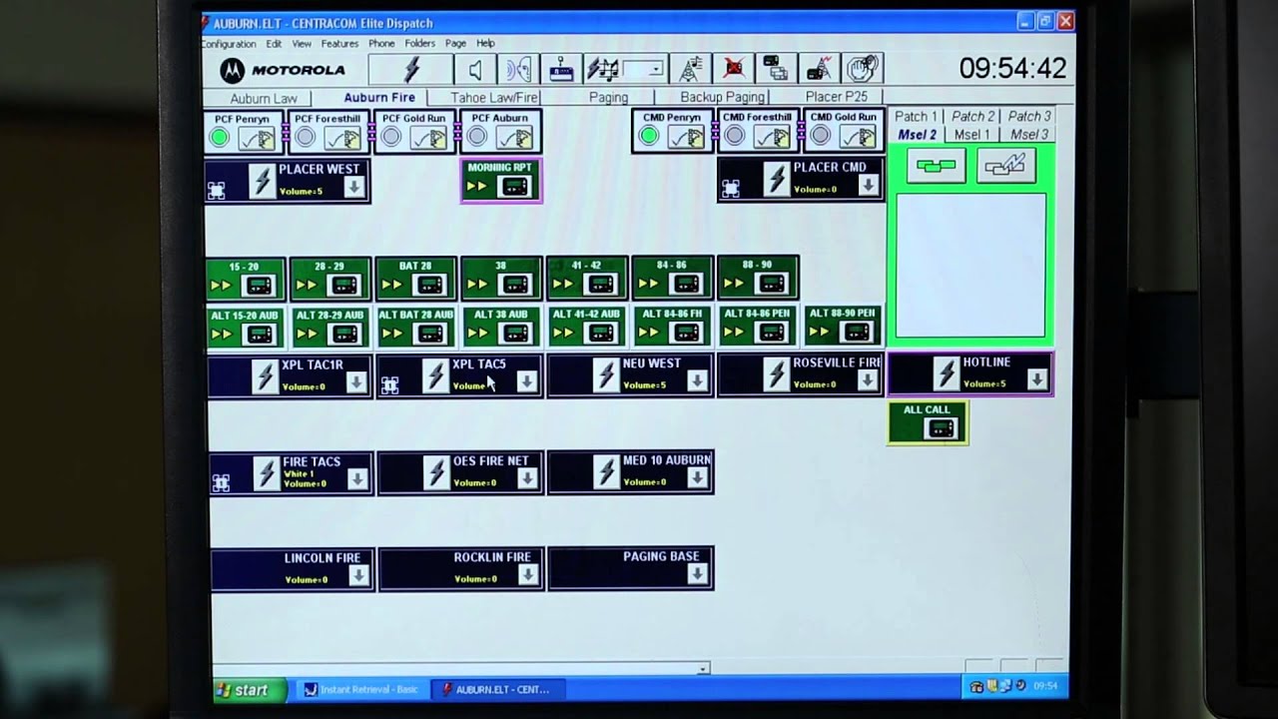Click the stacked windows toolbar icon

tap(776, 69)
